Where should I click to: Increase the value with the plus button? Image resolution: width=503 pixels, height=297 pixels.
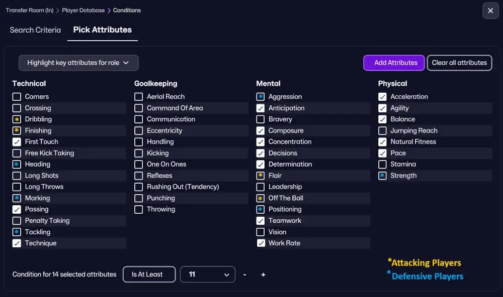(x=263, y=274)
